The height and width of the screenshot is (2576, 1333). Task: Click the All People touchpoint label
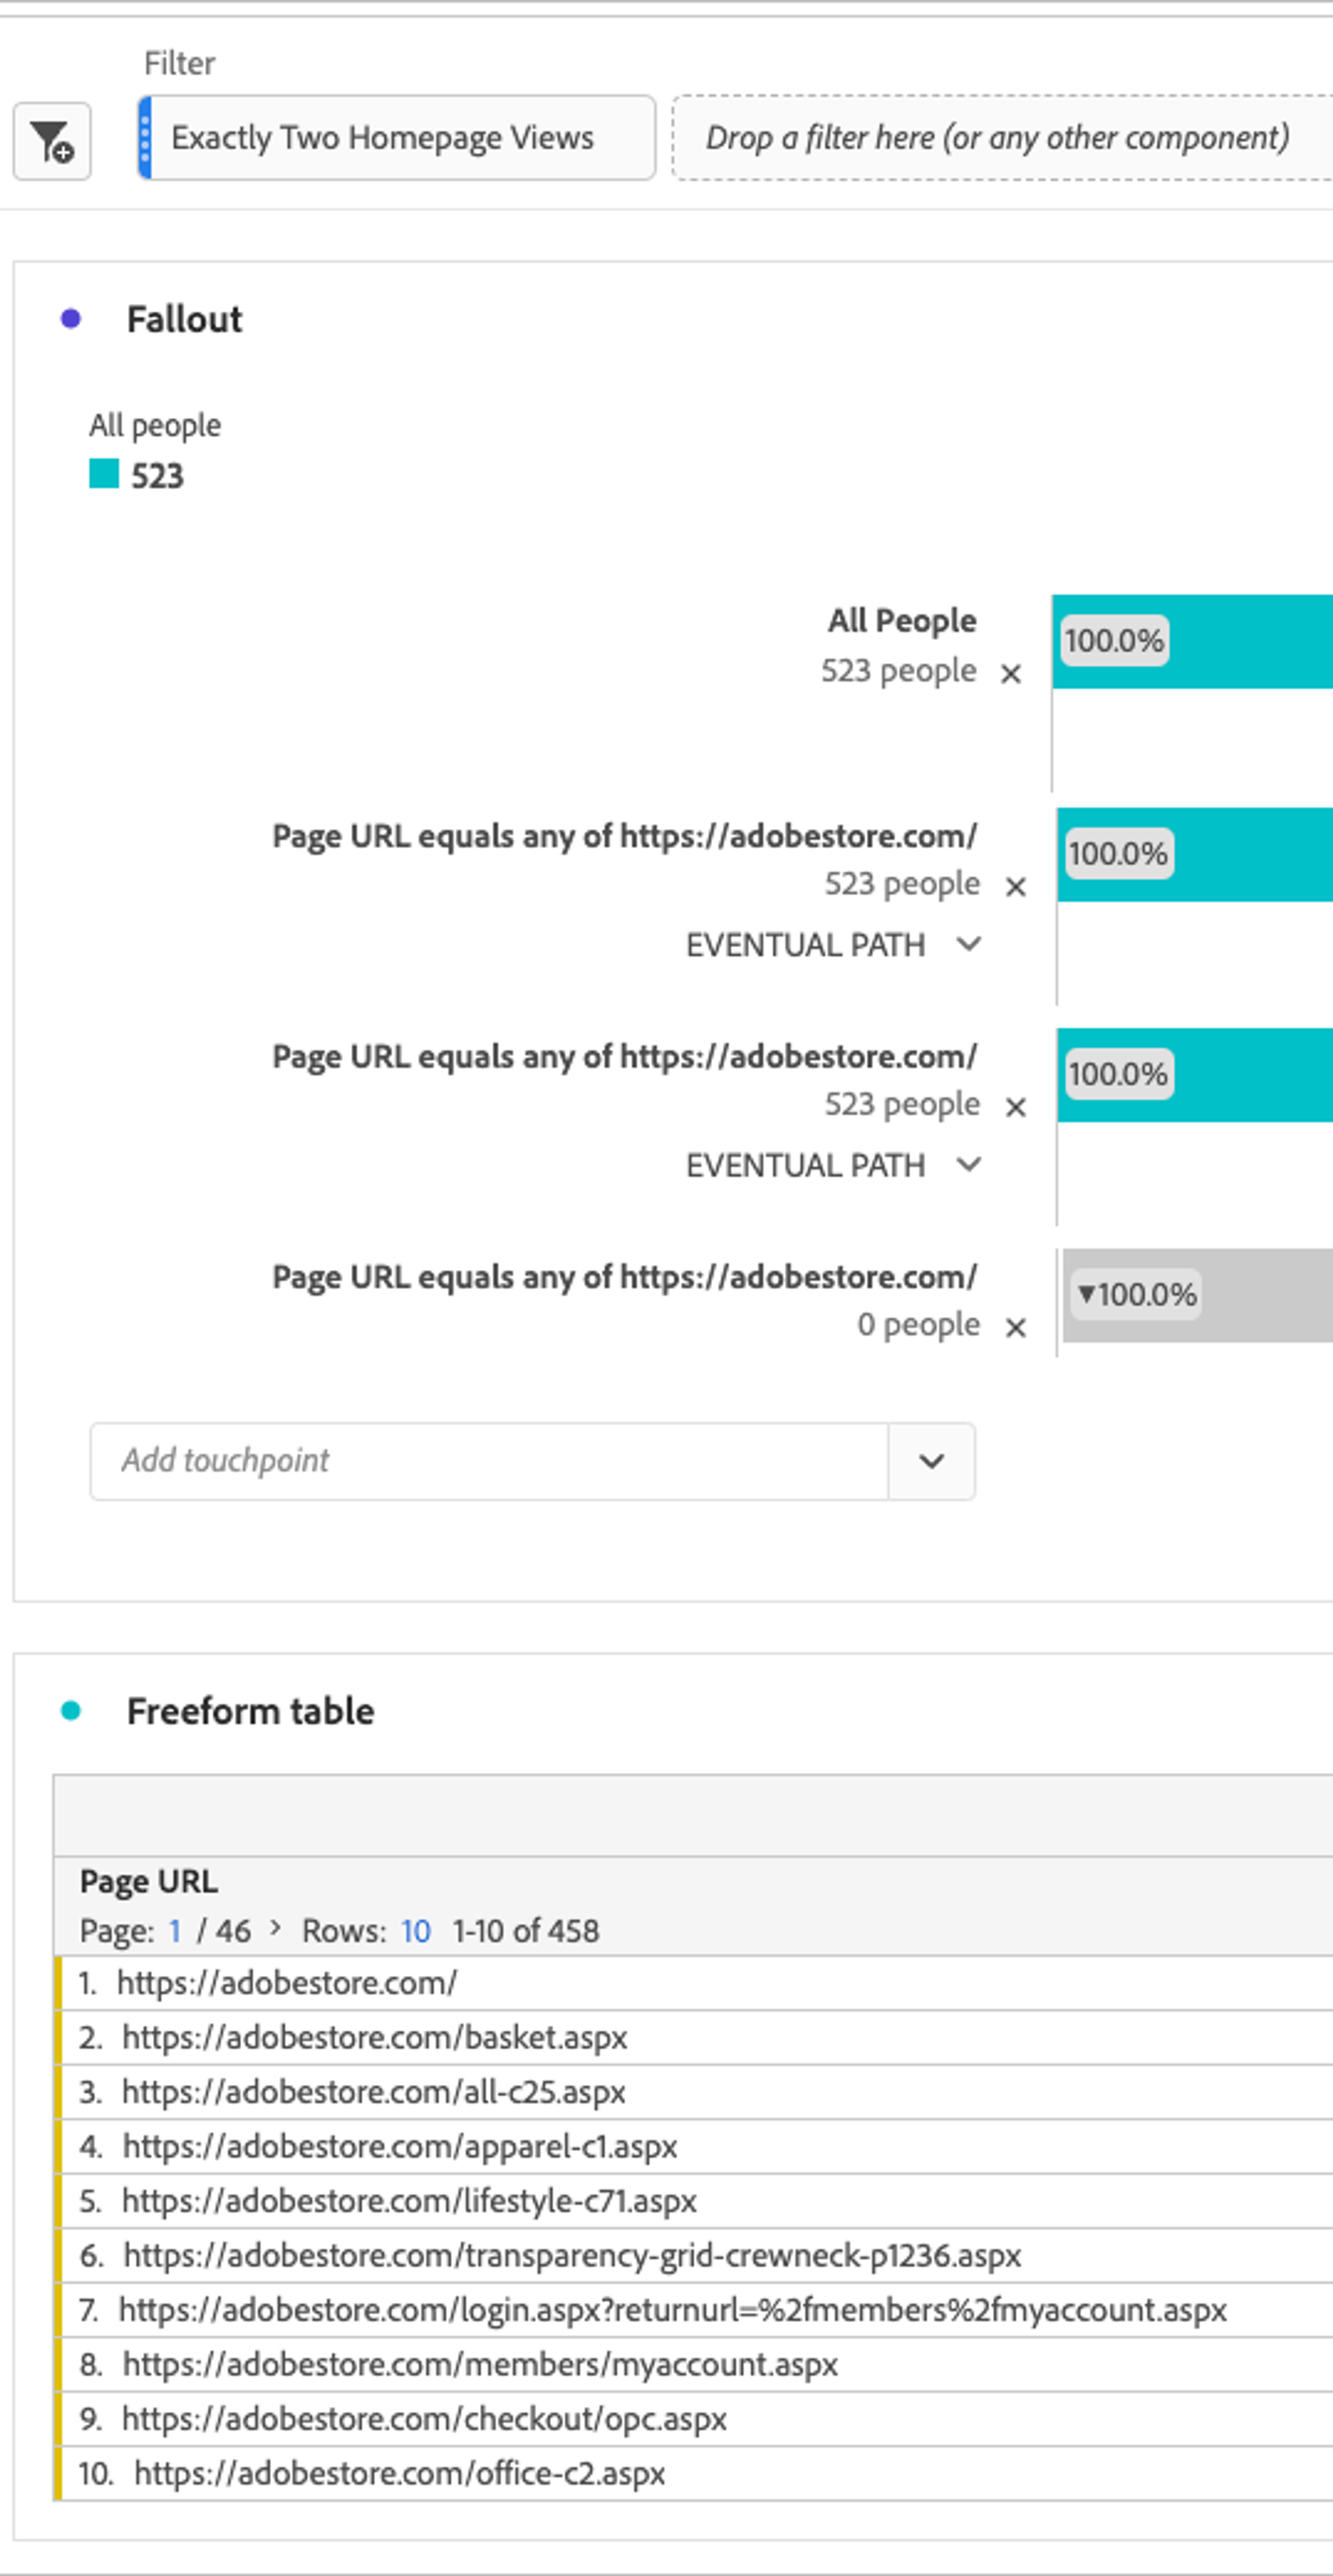point(902,621)
